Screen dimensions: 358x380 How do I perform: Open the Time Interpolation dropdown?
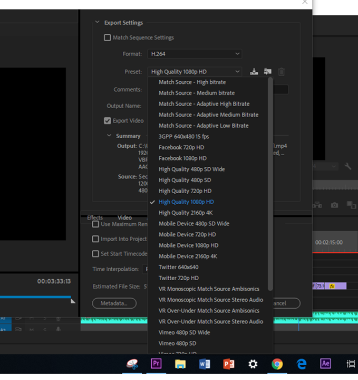(145, 269)
